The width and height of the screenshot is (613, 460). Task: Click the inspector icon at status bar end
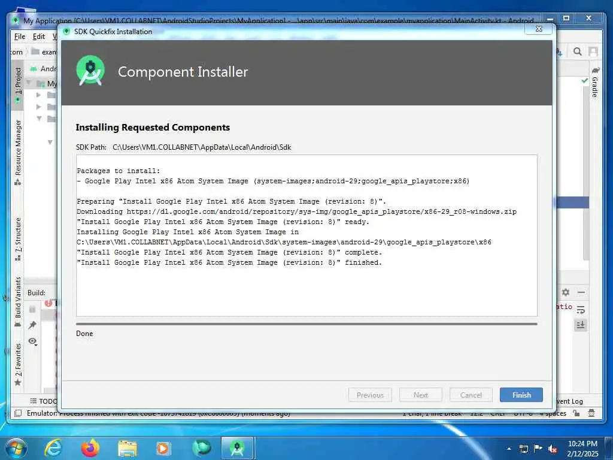pyautogui.click(x=591, y=413)
